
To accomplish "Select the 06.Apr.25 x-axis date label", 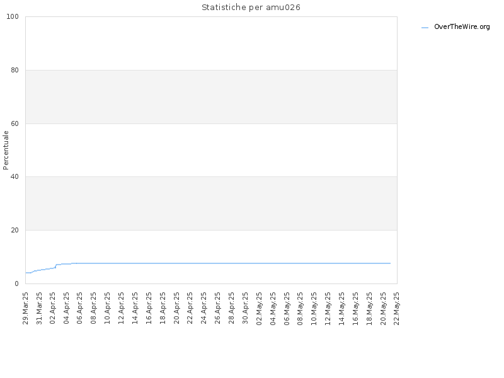I will 80,308.
